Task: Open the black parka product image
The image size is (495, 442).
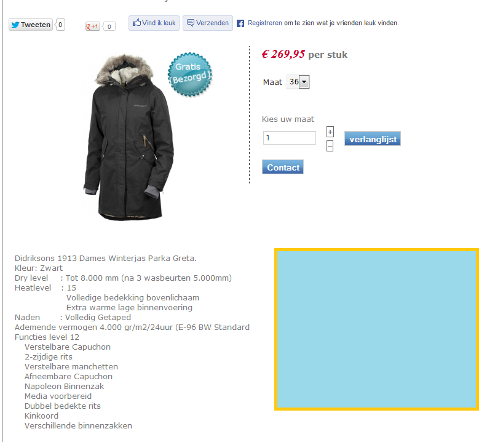Action: coord(129,137)
